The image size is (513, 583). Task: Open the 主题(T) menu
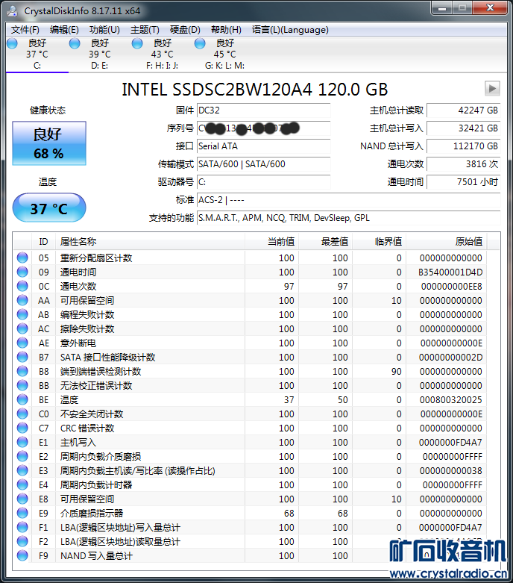(145, 30)
